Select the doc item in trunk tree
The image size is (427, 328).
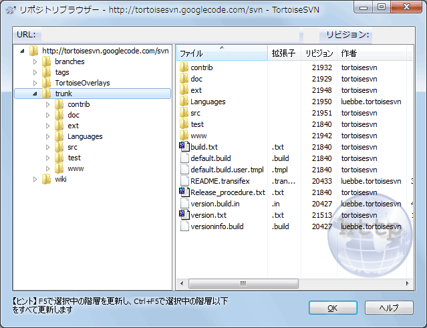click(74, 115)
